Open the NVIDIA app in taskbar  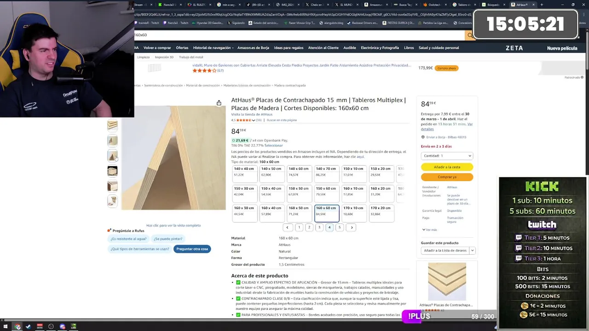point(73,326)
